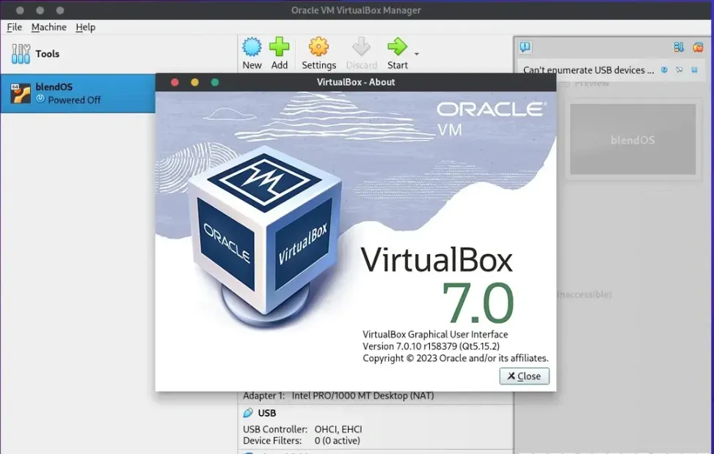The height and width of the screenshot is (454, 714).
Task: Click the greyed-out Discard arrow icon
Action: pyautogui.click(x=362, y=47)
